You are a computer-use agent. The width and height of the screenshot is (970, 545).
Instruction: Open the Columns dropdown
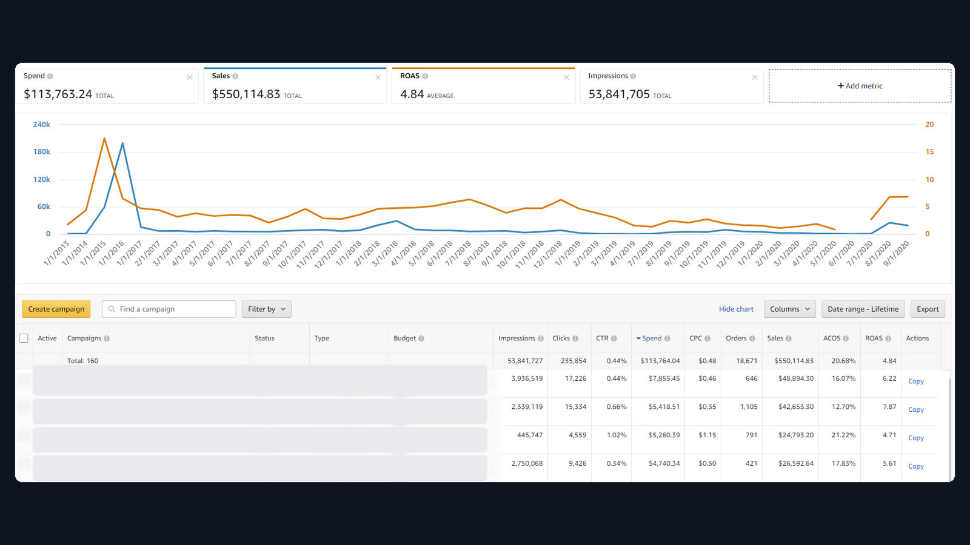(790, 309)
